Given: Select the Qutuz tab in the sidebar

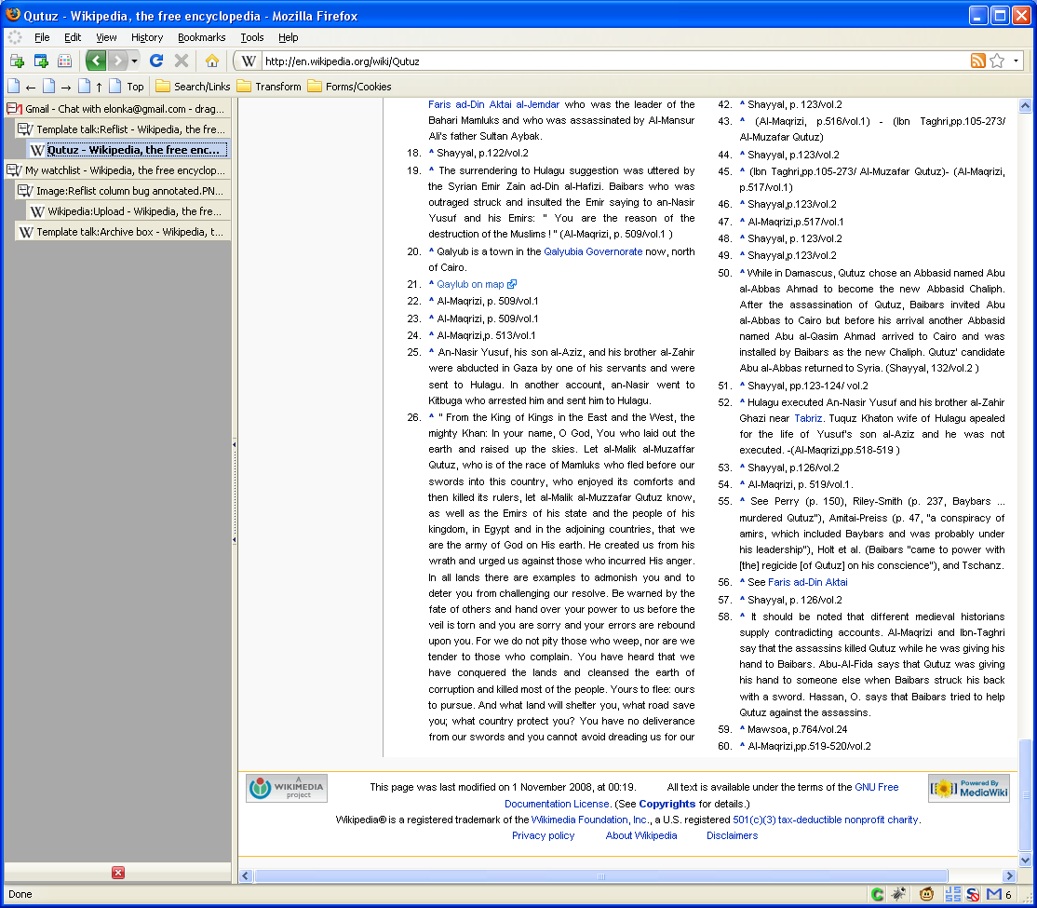Looking at the screenshot, I should 129,150.
